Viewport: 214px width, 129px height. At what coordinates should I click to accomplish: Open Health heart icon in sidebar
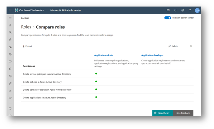click(10, 98)
